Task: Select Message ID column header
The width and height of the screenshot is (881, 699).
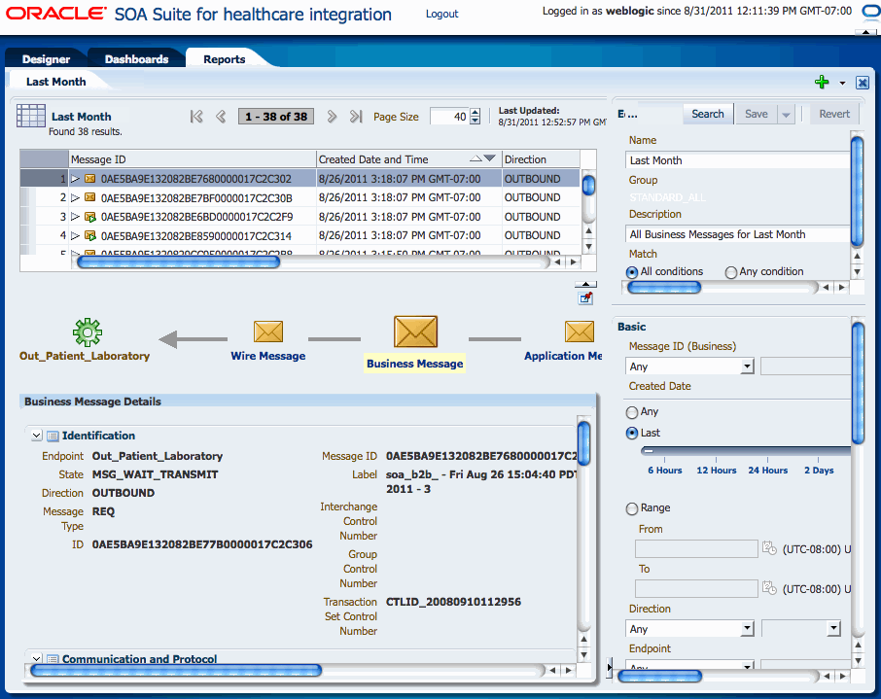Action: (x=193, y=159)
